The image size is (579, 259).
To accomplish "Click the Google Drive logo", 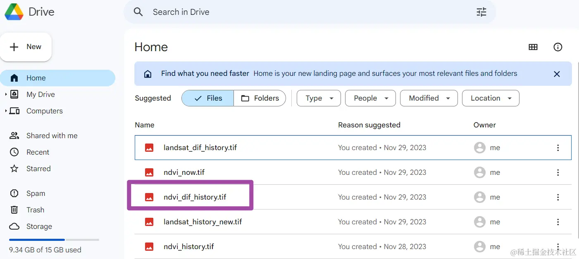I will [x=14, y=12].
